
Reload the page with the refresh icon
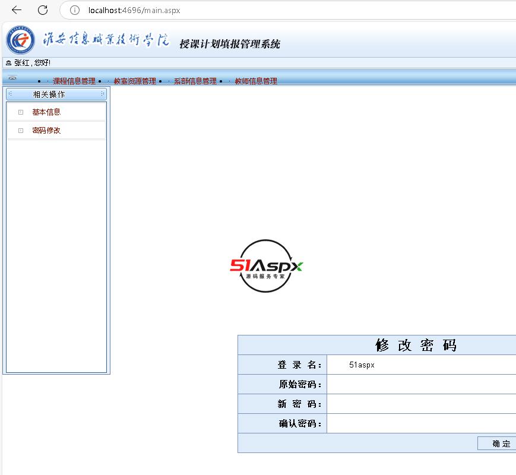point(43,10)
